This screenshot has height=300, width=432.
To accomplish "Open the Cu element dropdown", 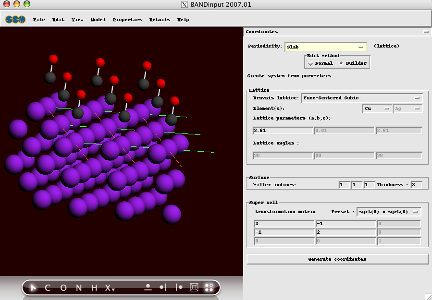I will pos(377,108).
